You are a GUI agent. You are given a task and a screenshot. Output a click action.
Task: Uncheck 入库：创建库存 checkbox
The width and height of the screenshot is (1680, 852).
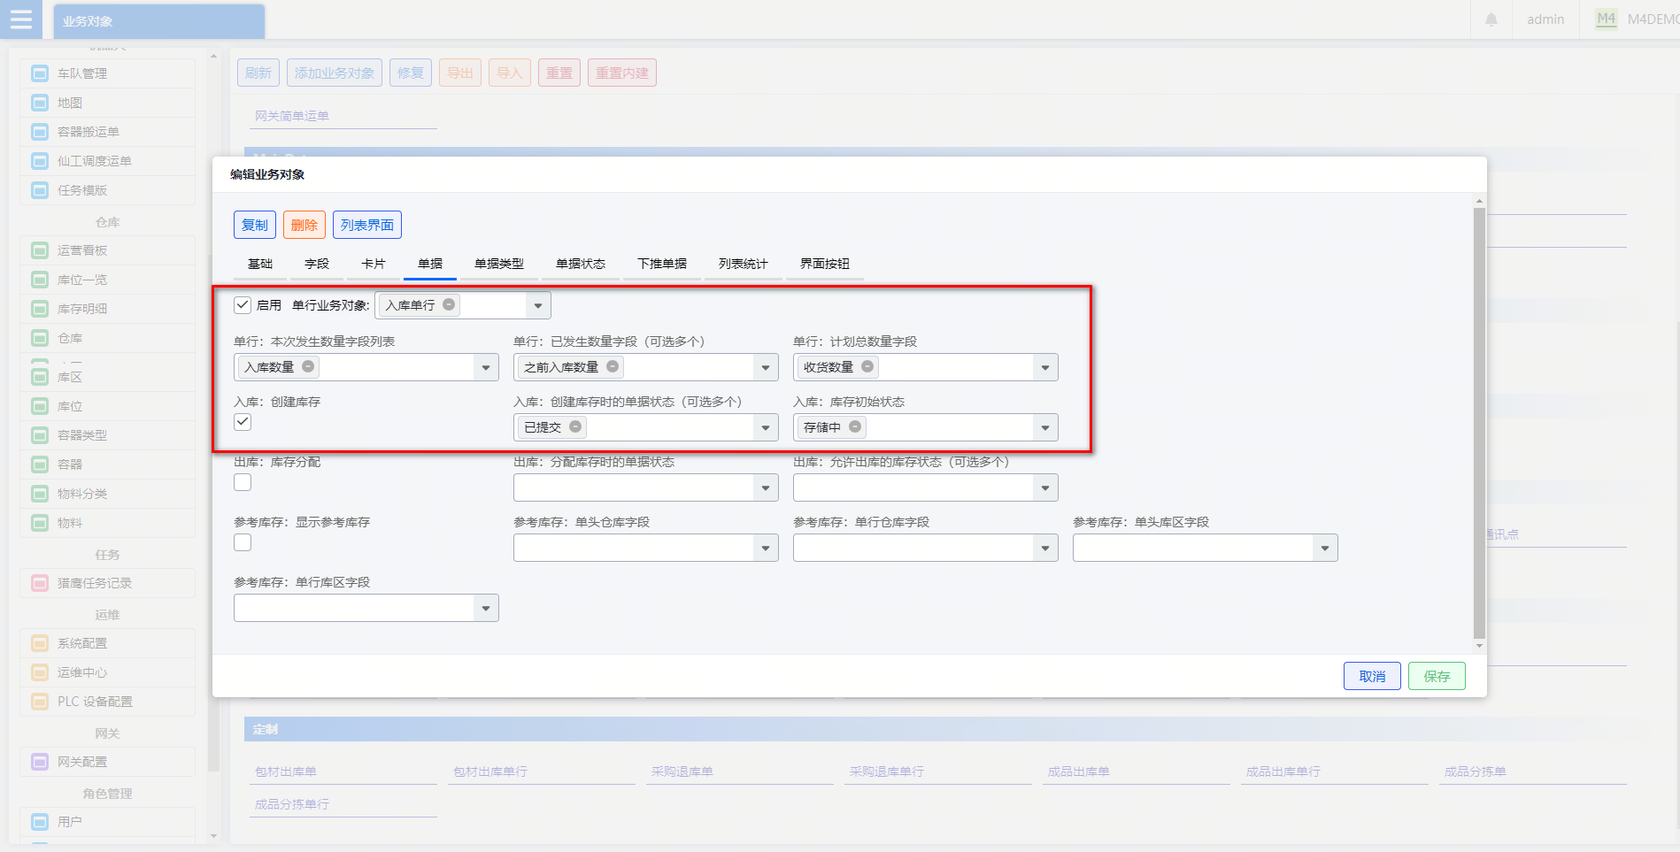pyautogui.click(x=243, y=422)
